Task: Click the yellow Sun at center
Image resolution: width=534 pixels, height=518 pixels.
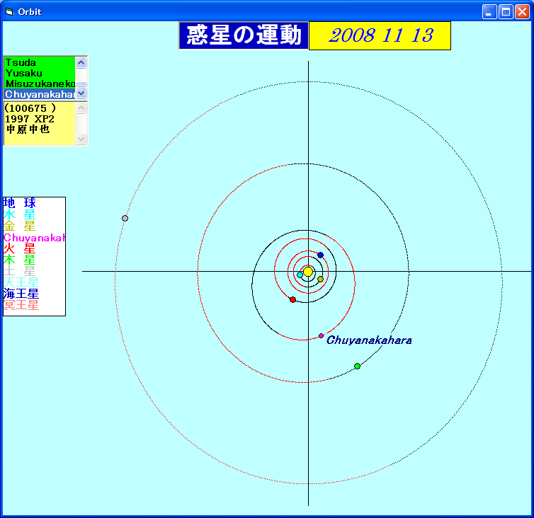Action: coord(308,272)
